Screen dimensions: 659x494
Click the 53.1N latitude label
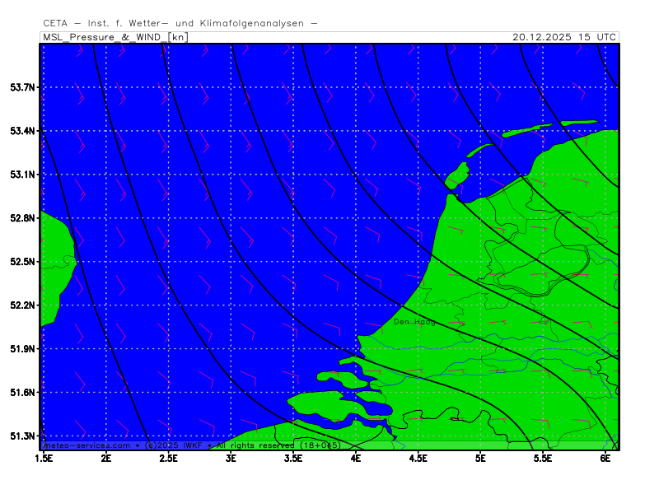pos(23,175)
